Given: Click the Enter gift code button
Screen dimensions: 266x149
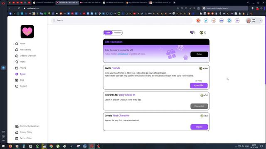Looking at the screenshot, I should (x=199, y=54).
